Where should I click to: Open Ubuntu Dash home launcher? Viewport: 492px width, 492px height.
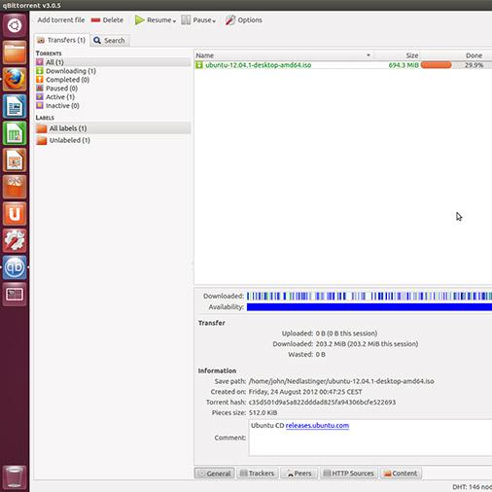[15, 25]
